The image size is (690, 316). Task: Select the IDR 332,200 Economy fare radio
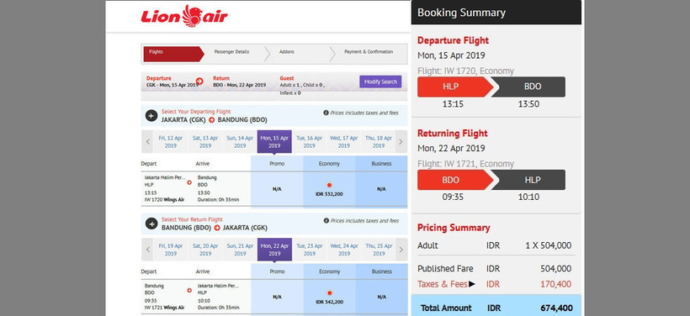(329, 185)
